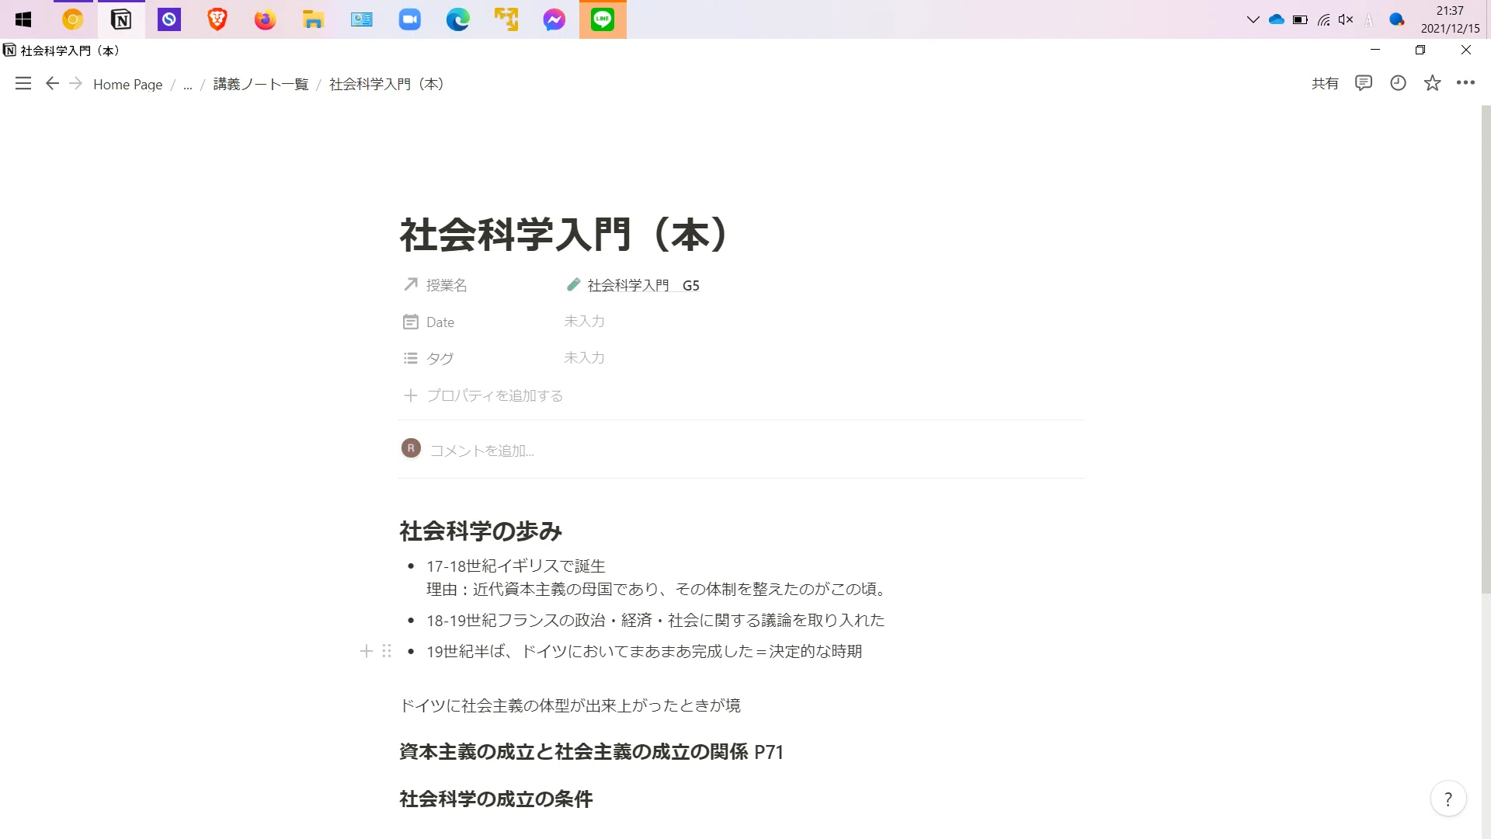The height and width of the screenshot is (839, 1491).
Task: Open Zoom from the taskbar
Action: click(x=410, y=19)
